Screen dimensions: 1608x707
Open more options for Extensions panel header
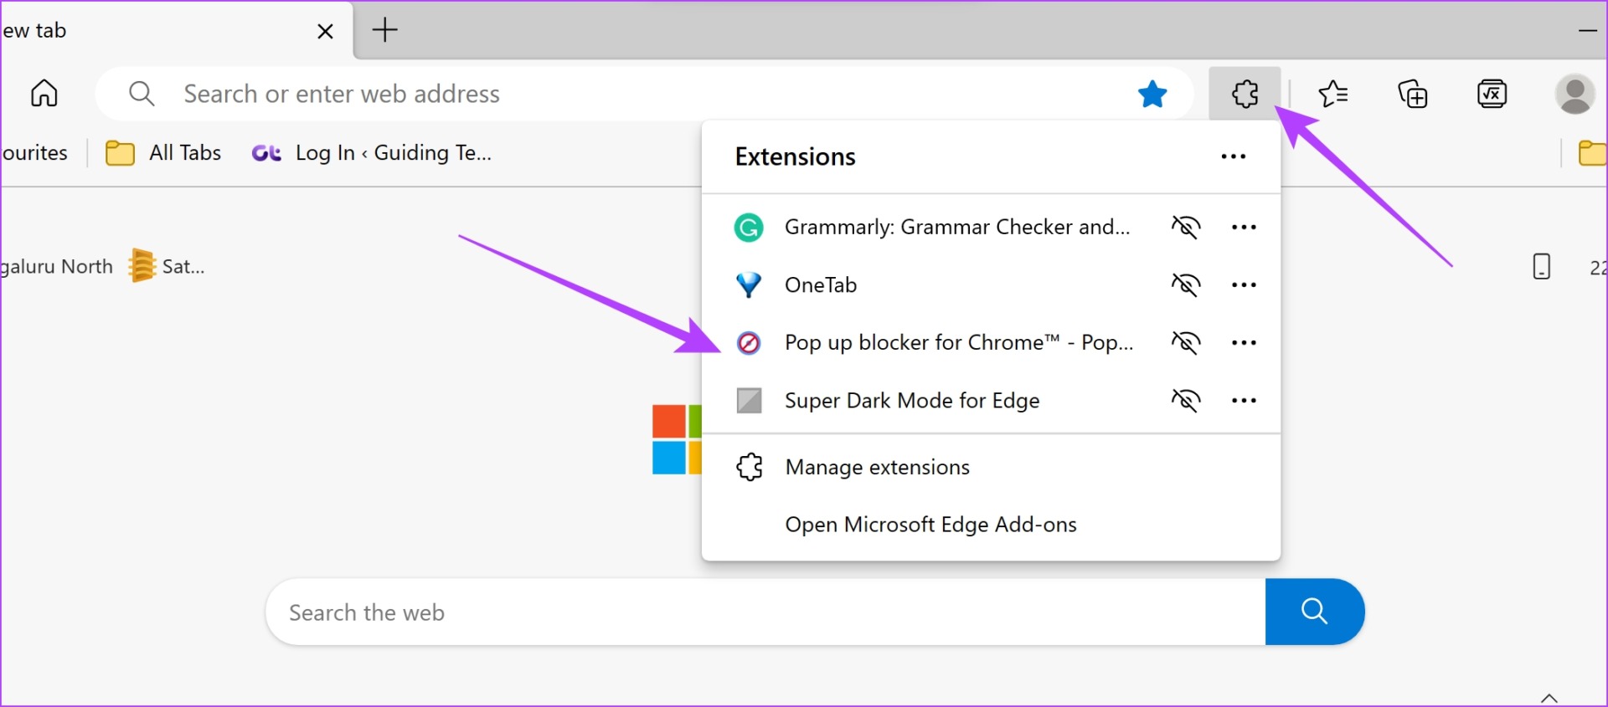1233,156
